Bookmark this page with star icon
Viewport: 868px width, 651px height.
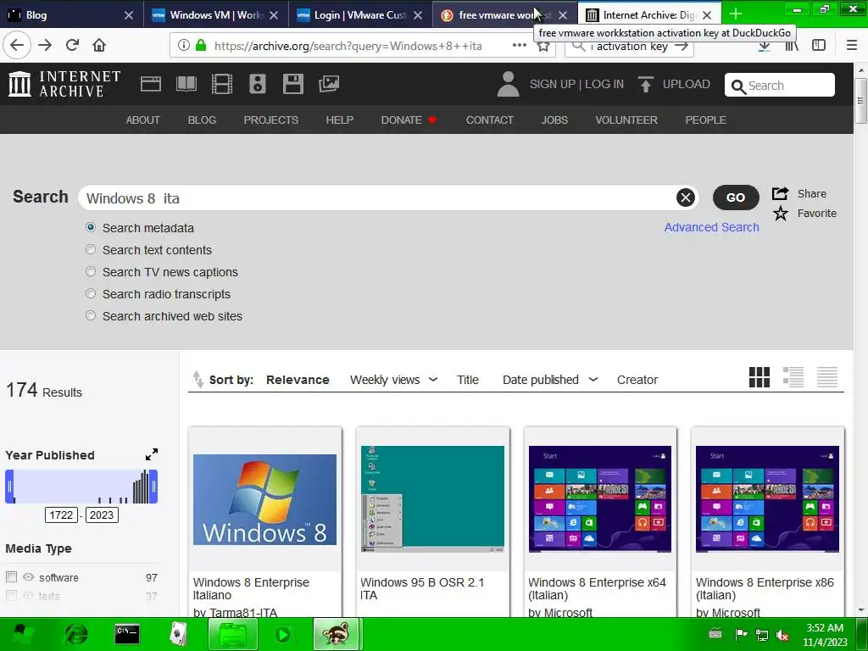pos(543,46)
